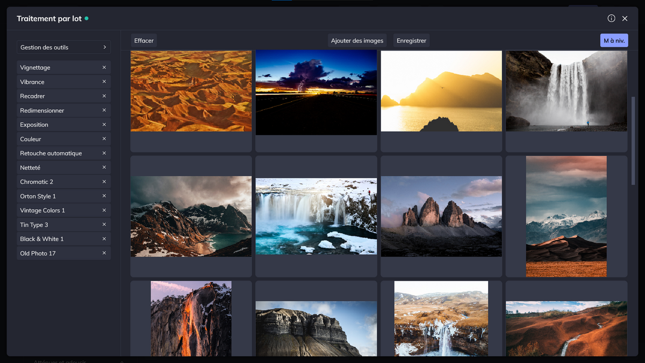Remove Exposition via its X icon
Screen dimensions: 645x363
[104, 124]
